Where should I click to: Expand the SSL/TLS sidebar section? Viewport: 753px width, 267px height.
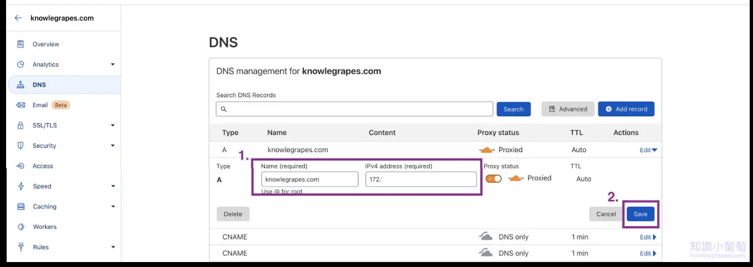point(113,125)
